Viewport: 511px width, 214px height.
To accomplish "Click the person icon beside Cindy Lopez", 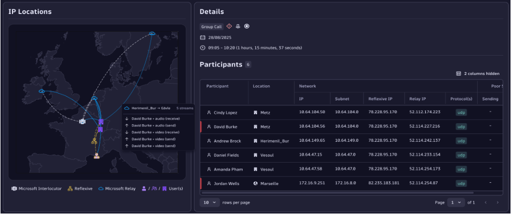I will point(209,112).
